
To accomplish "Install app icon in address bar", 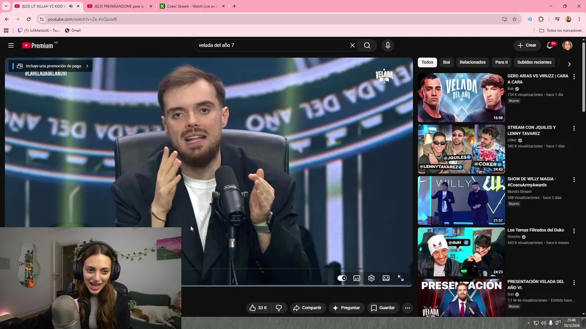I will (x=505, y=19).
